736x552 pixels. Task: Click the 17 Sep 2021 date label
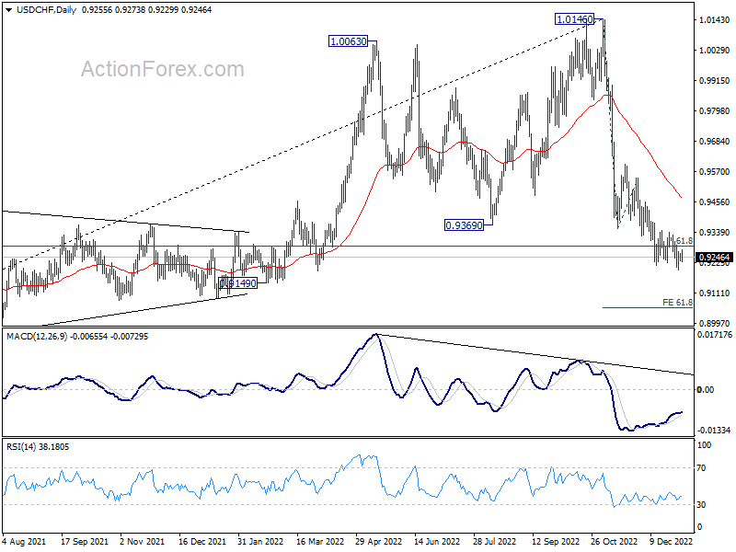pyautogui.click(x=85, y=542)
